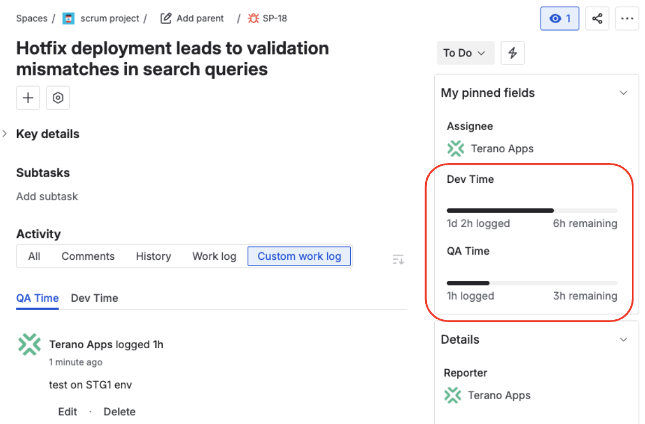Image resolution: width=645 pixels, height=424 pixels.
Task: Click the Add subtask link
Action: 46,196
